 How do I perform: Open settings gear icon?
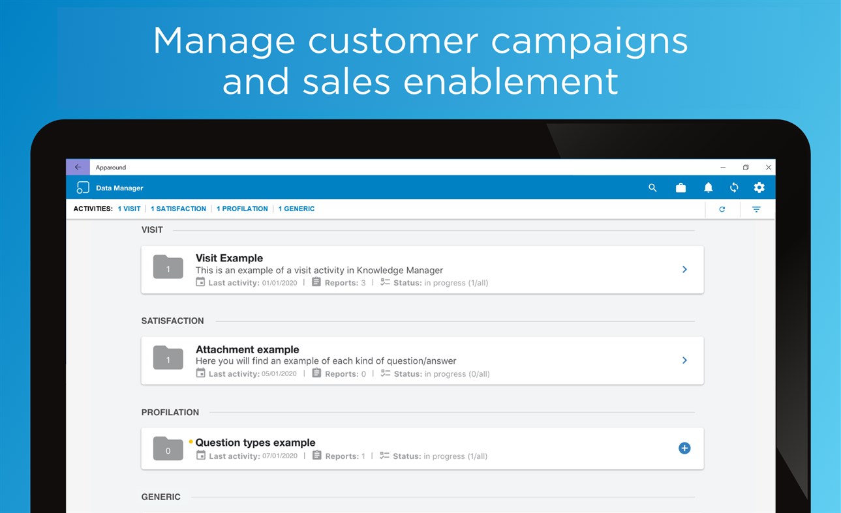759,188
